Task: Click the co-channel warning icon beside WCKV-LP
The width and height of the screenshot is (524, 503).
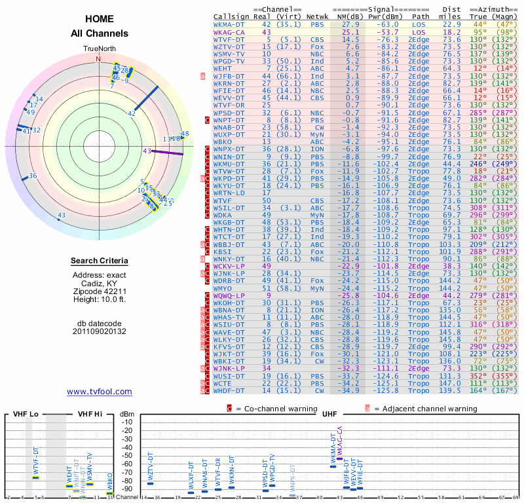Action: coord(207,266)
